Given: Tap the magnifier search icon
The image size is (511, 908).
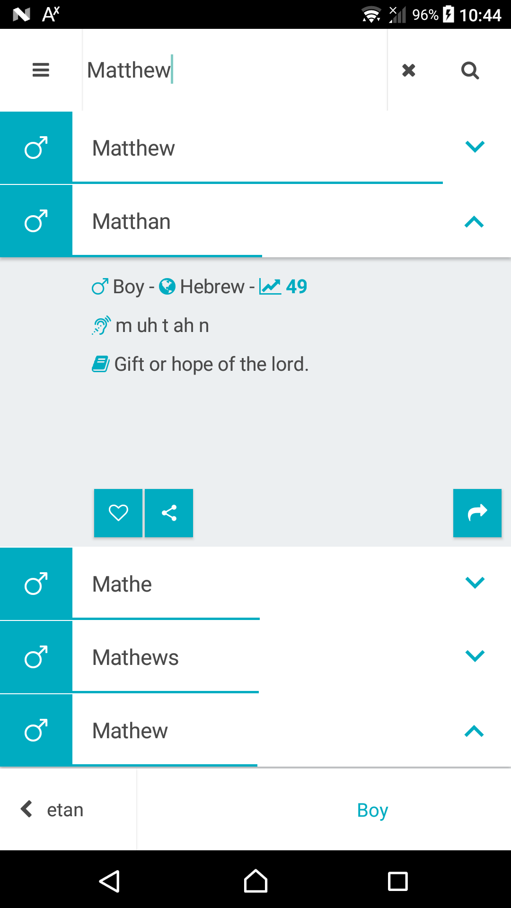Looking at the screenshot, I should point(470,70).
